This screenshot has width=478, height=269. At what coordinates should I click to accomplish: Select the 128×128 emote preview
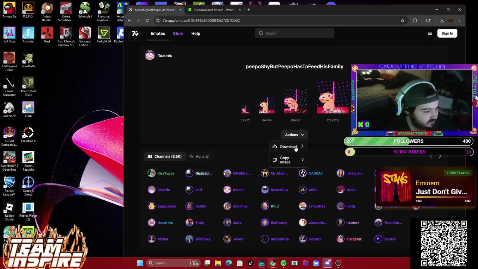332,97
